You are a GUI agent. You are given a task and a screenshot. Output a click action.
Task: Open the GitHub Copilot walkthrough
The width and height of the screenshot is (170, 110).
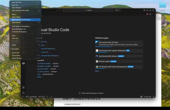[x=119, y=61]
